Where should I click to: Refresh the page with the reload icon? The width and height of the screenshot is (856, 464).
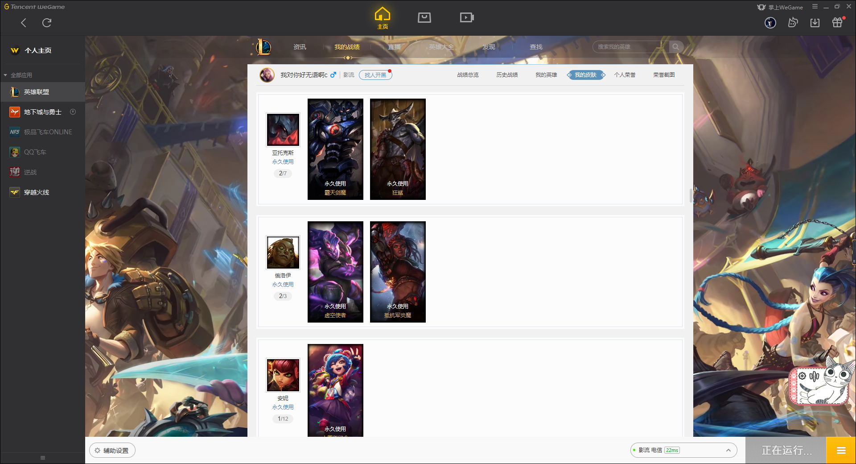(47, 23)
